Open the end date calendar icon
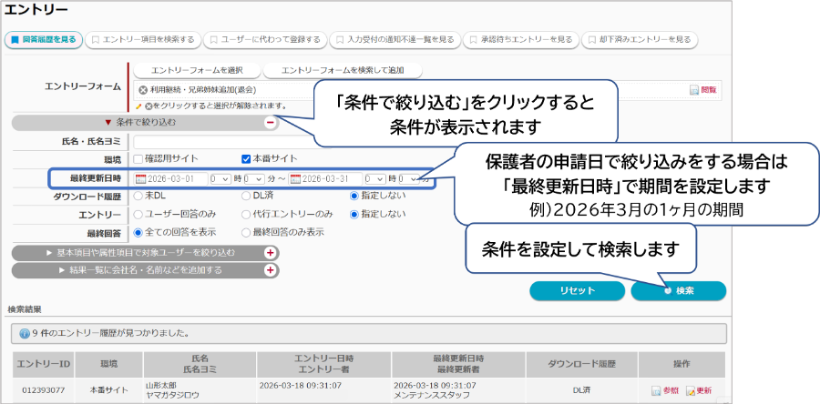 click(295, 178)
